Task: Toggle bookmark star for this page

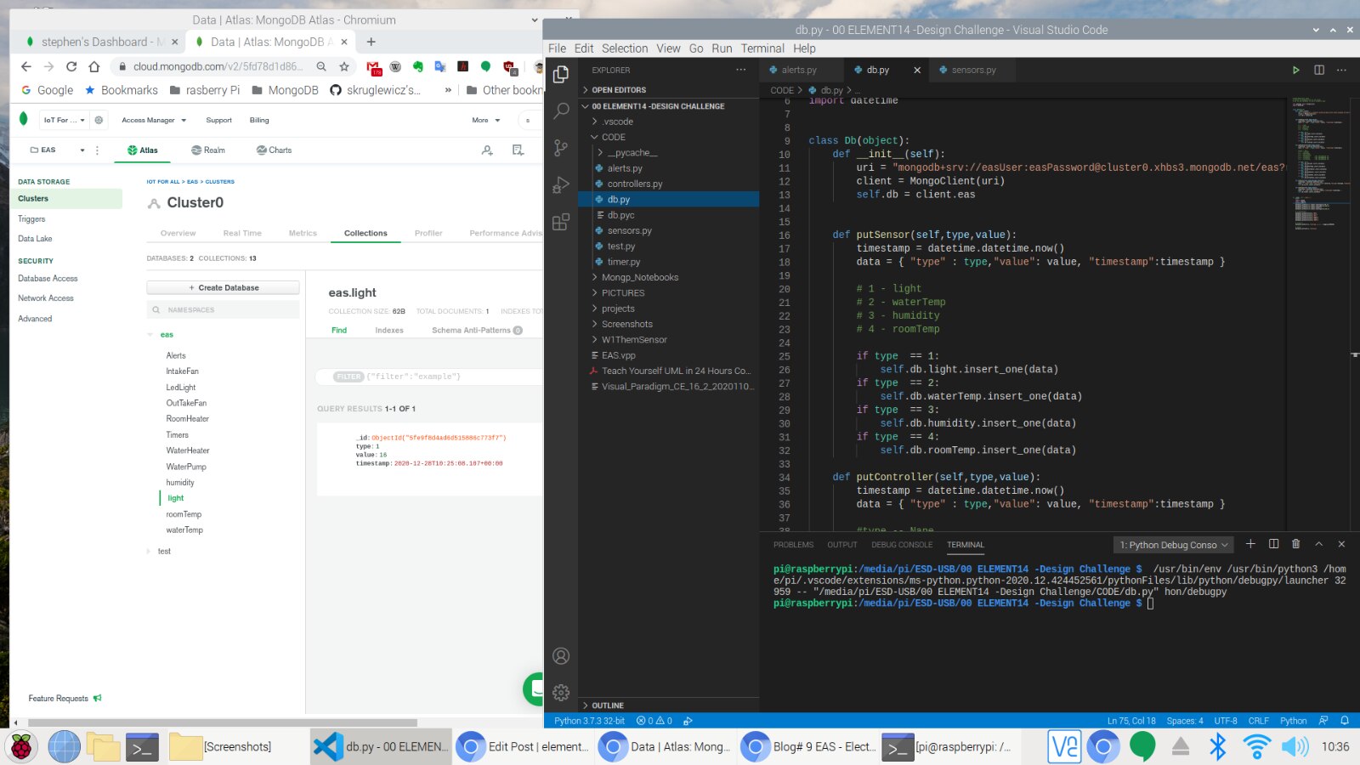Action: [344, 66]
